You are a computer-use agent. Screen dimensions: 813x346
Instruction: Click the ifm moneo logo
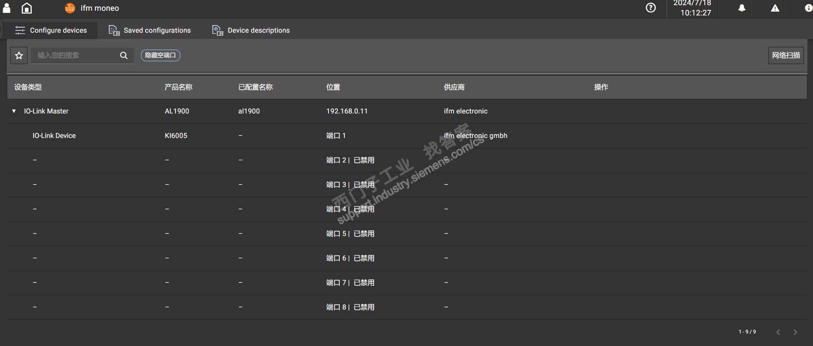(x=70, y=8)
